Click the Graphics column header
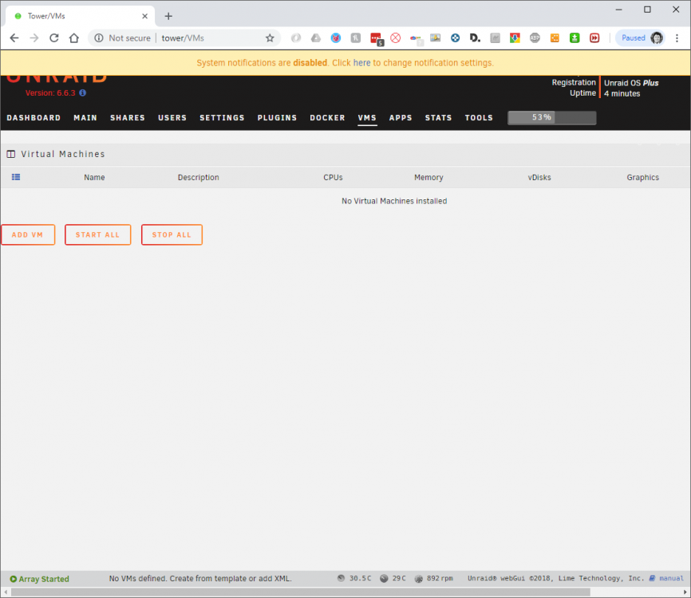 (642, 178)
